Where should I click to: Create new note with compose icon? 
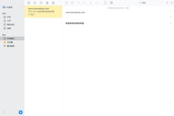tap(53, 3)
